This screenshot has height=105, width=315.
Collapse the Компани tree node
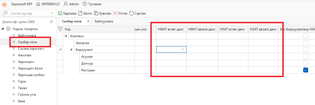[x=66, y=36]
